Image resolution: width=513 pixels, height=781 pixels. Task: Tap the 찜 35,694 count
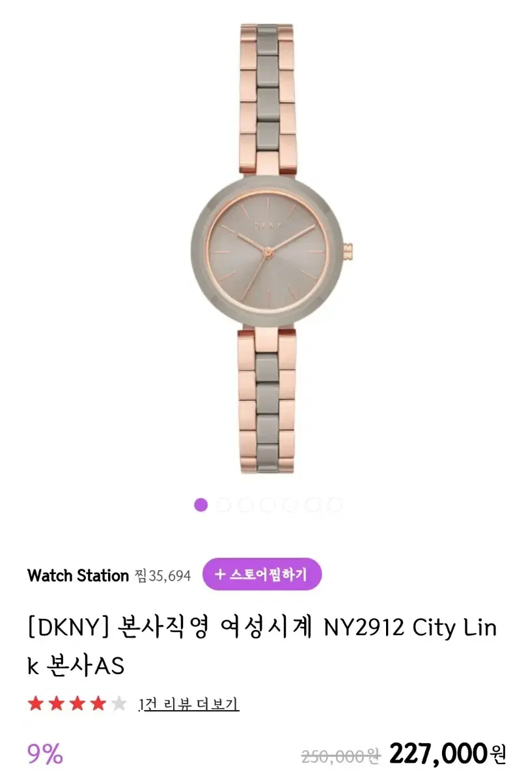coord(163,575)
